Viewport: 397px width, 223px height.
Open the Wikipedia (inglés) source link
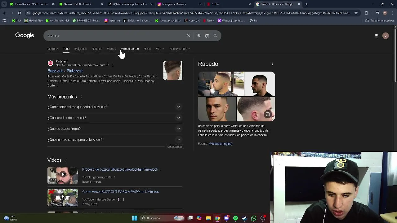(221, 144)
